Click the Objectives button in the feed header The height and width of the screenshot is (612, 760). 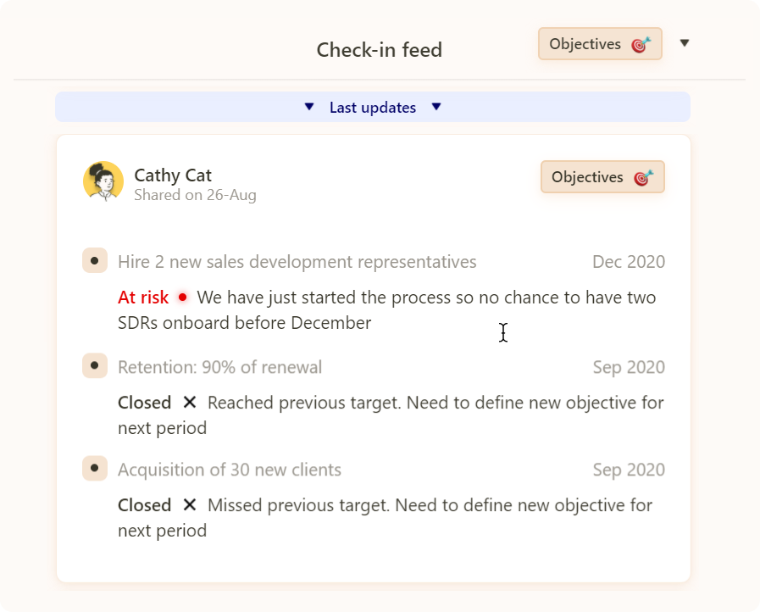pyautogui.click(x=600, y=44)
